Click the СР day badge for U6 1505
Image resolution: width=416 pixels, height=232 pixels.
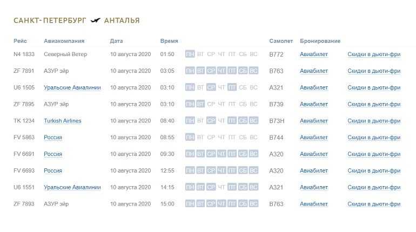coord(211,87)
